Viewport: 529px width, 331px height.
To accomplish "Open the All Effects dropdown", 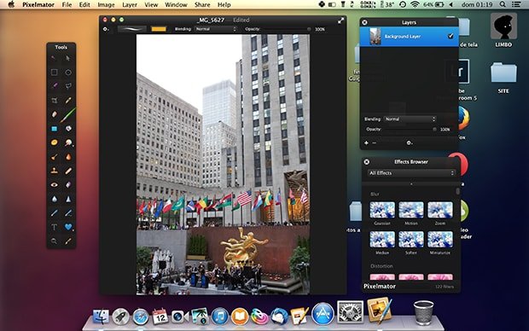I will click(411, 173).
